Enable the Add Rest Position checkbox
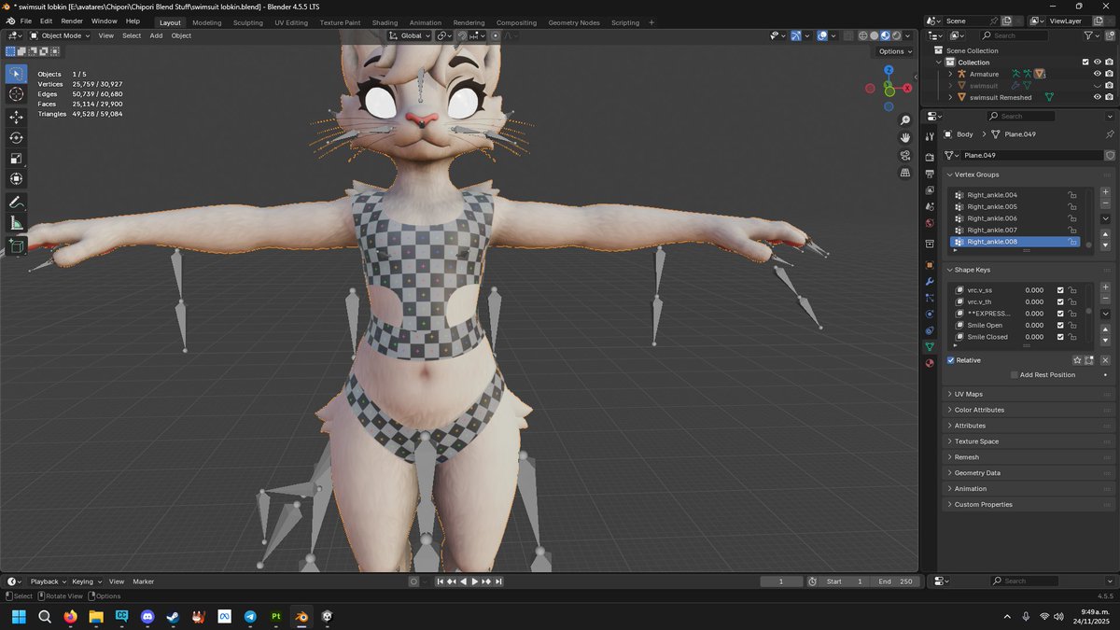Image resolution: width=1120 pixels, height=630 pixels. [x=1014, y=374]
